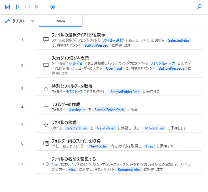Select SpecialFolderPath variable in フォルダーの作成
The image size is (208, 192).
click(x=109, y=110)
